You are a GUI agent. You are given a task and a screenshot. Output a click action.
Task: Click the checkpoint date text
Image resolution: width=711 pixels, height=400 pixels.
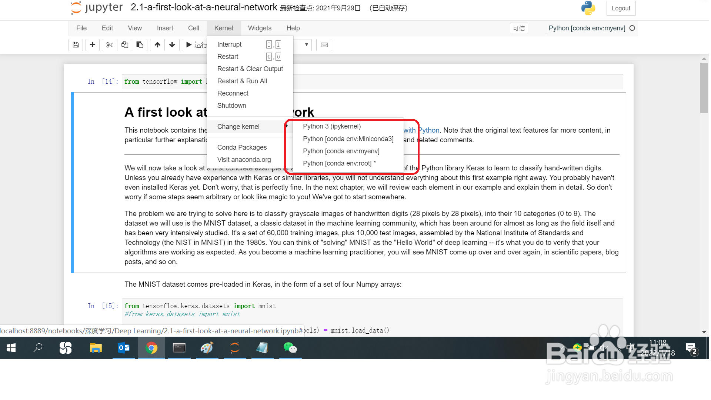320,8
